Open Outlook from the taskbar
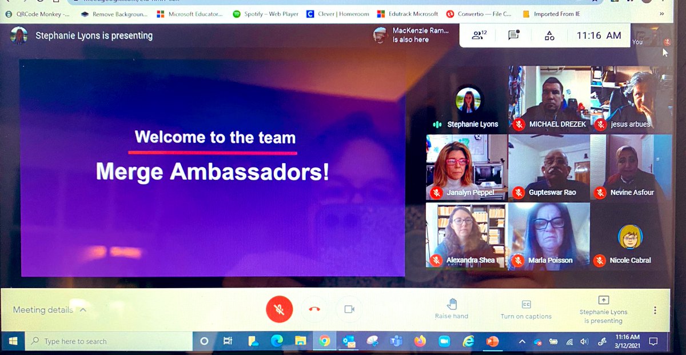 click(x=348, y=341)
